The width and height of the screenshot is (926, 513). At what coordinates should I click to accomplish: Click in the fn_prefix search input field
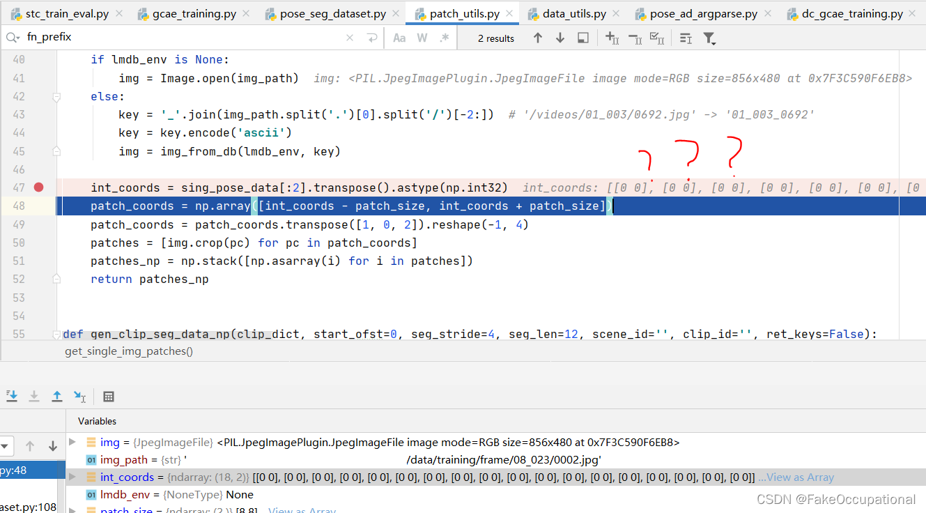181,38
